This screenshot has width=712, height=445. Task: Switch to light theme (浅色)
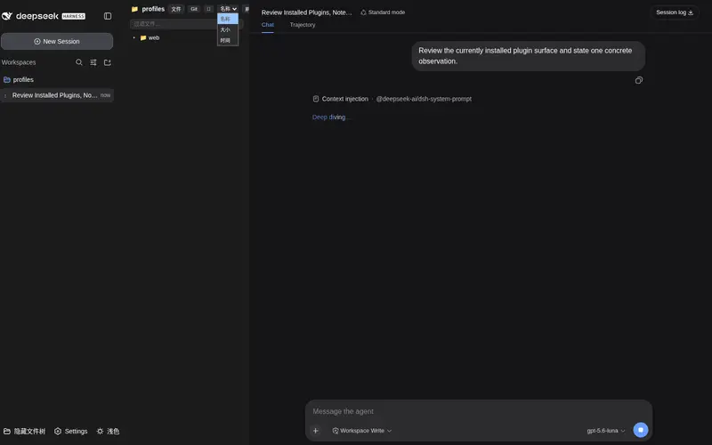click(x=108, y=431)
